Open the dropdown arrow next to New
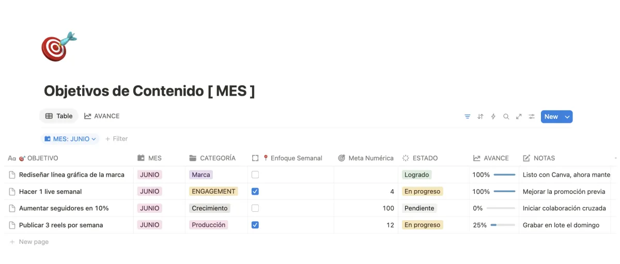The image size is (620, 264). [567, 117]
